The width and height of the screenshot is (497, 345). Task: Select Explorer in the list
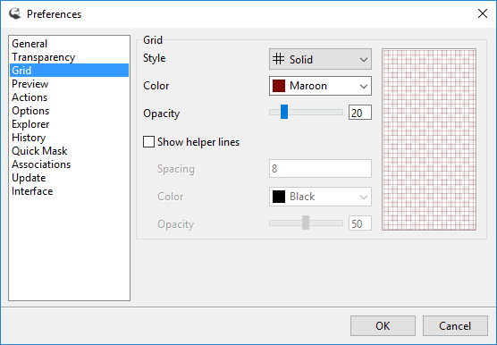pos(69,124)
